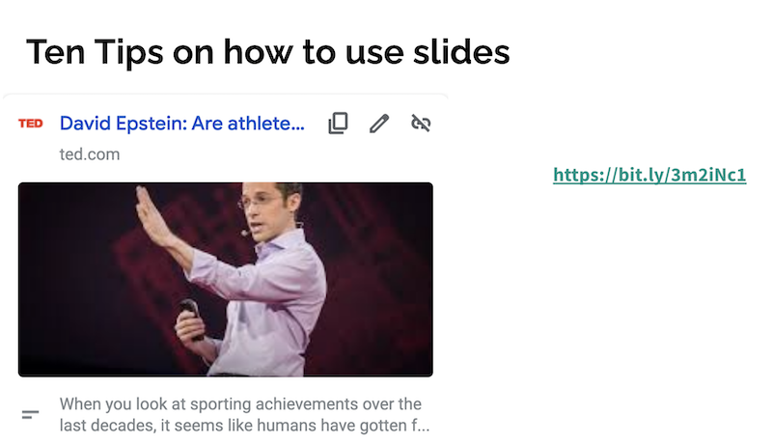The image size is (772, 443).
Task: Select the 'Ten Tips on how to use slides' title
Action: [x=268, y=52]
